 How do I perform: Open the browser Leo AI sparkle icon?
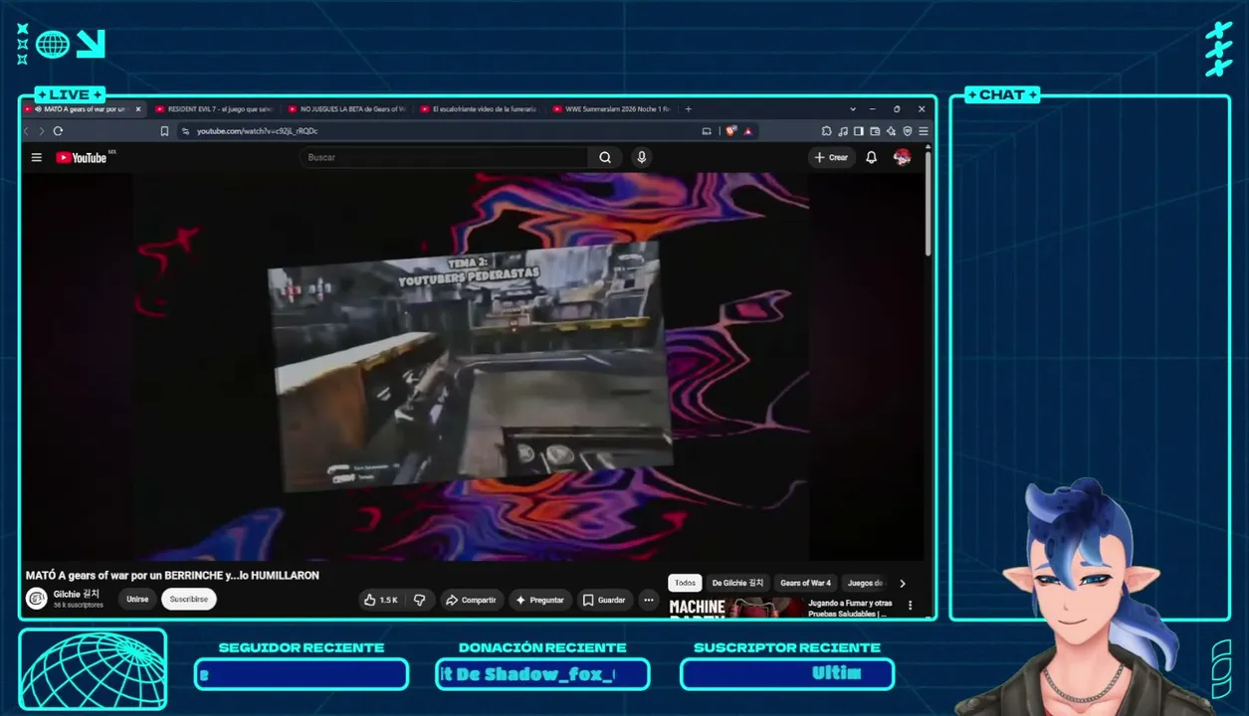(891, 130)
